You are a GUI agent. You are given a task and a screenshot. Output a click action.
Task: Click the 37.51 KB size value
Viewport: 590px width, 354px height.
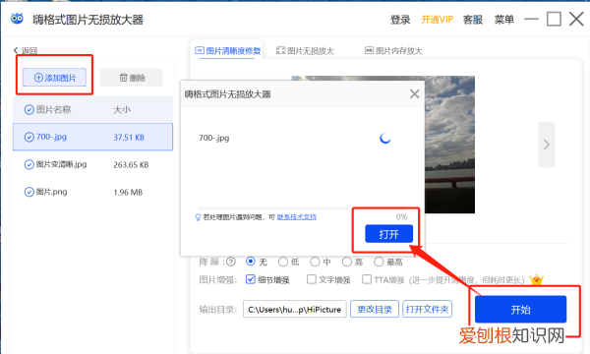pos(129,138)
